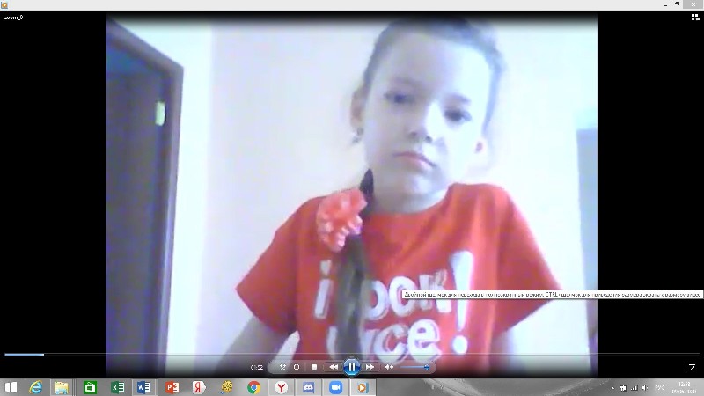The image size is (704, 396).
Task: Open PowerPoint from the taskbar
Action: pyautogui.click(x=172, y=387)
